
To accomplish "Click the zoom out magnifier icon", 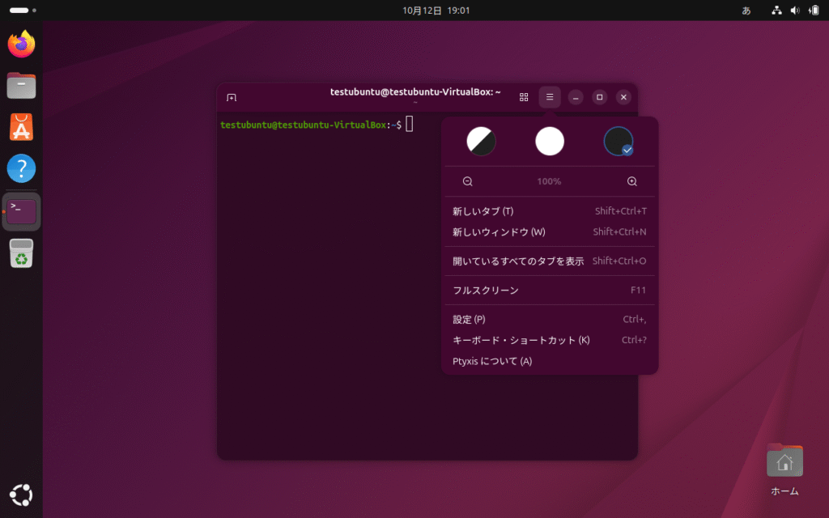I will pyautogui.click(x=468, y=181).
